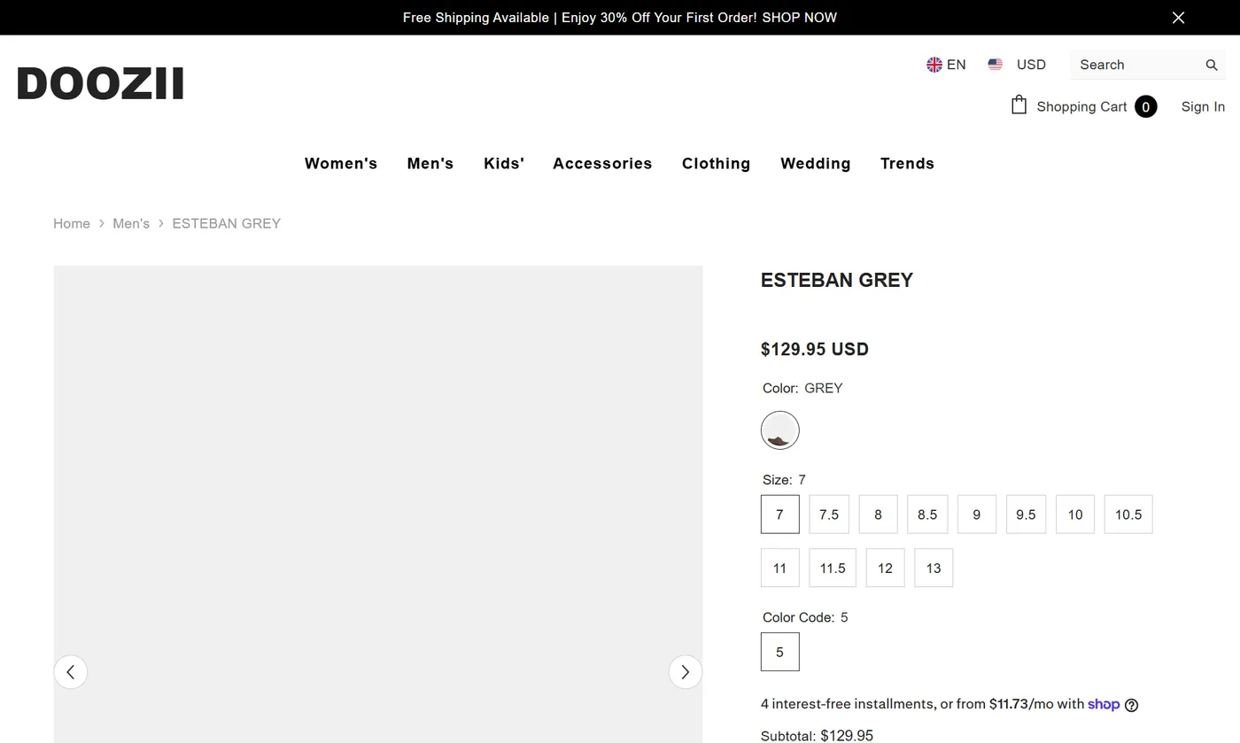Choose size 9.5
This screenshot has height=743, width=1240.
tap(1026, 515)
